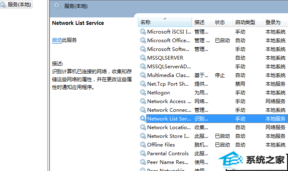Click 脱机... description of Offline Files row
This screenshot has height=171, width=288.
[201, 145]
